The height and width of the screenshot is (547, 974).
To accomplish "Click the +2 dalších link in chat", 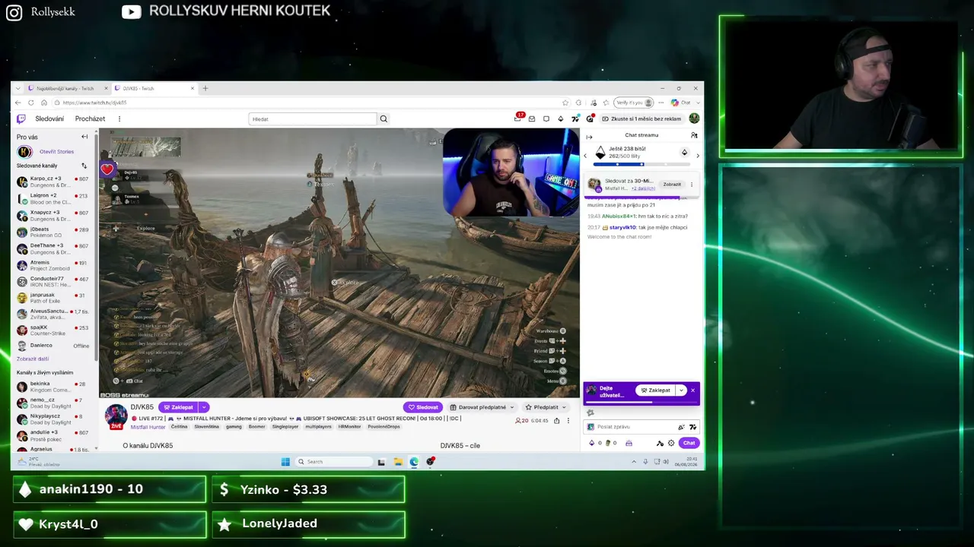I will click(643, 188).
